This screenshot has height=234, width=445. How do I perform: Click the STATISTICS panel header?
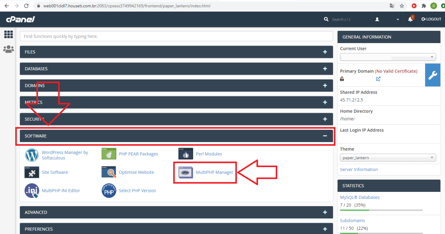coord(389,186)
